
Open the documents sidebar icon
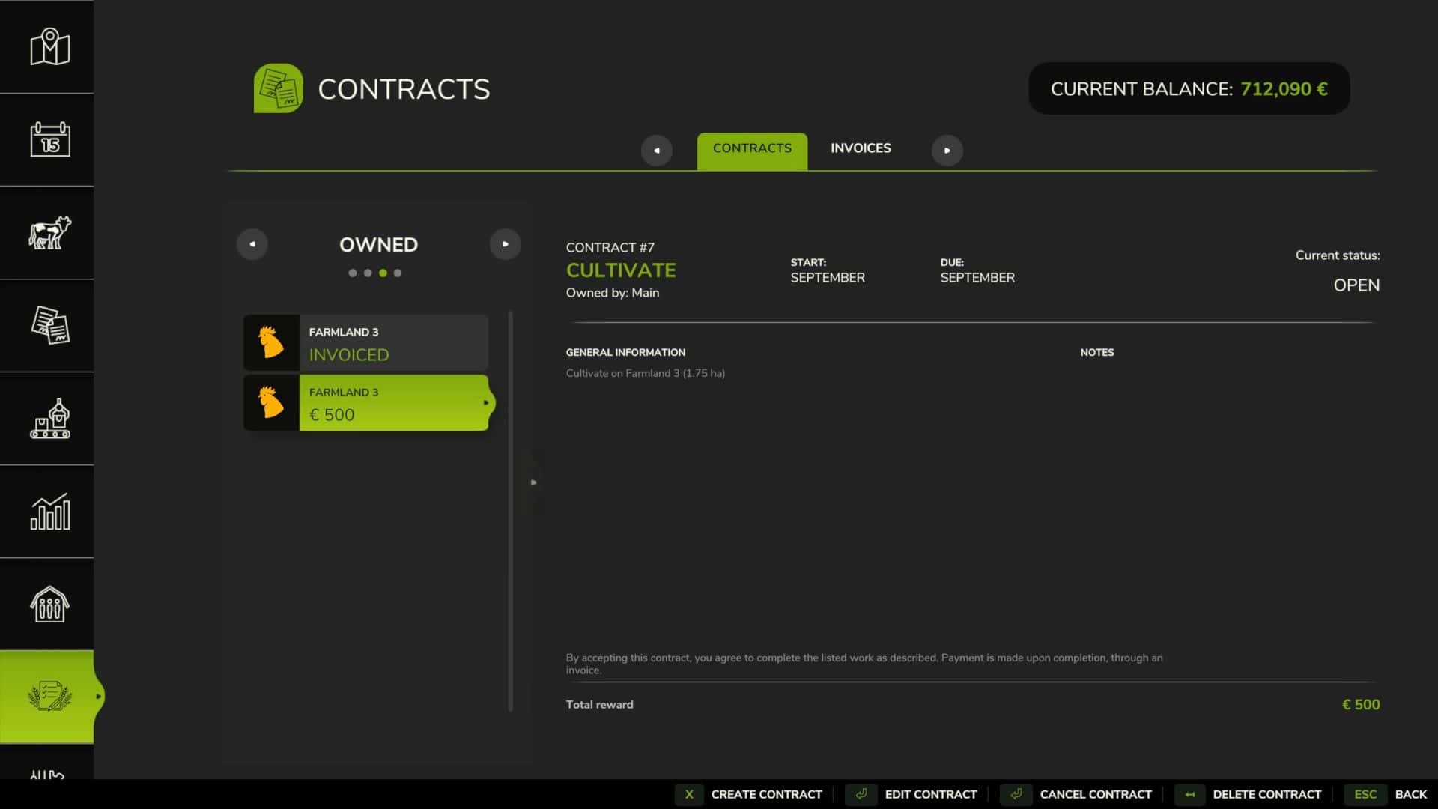click(49, 325)
